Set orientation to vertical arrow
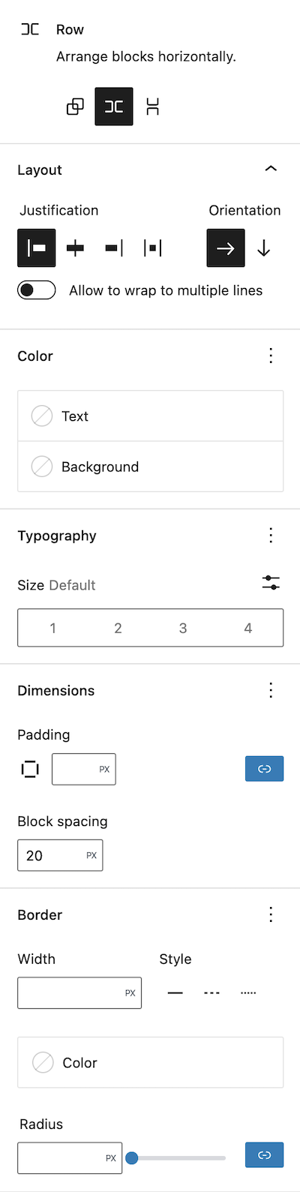This screenshot has height=1192, width=300. 264,248
